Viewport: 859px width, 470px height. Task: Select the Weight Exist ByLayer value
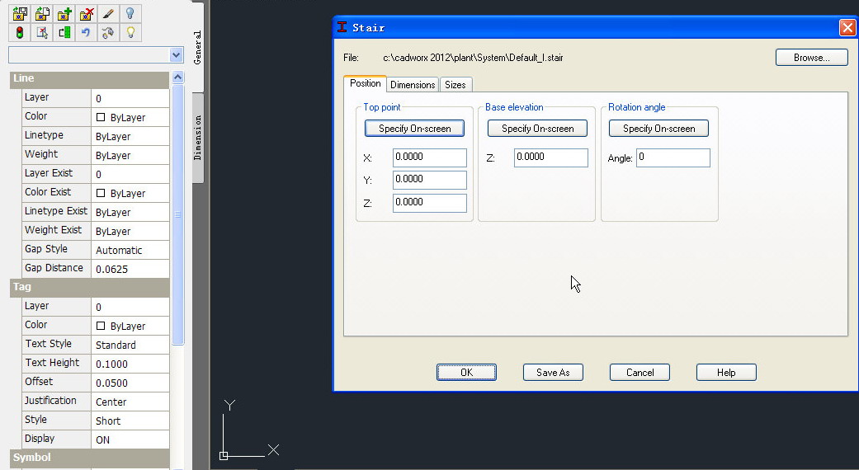130,231
